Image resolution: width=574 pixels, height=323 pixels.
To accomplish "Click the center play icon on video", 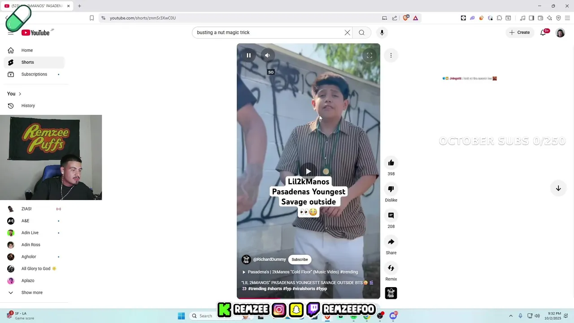I will pyautogui.click(x=308, y=171).
